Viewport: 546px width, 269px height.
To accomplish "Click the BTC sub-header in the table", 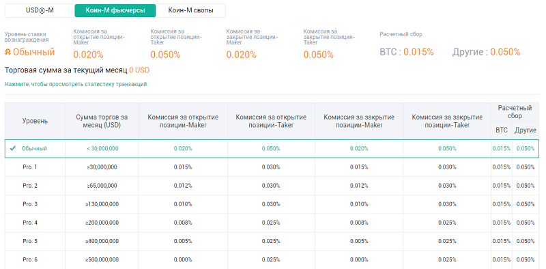I will point(502,130).
